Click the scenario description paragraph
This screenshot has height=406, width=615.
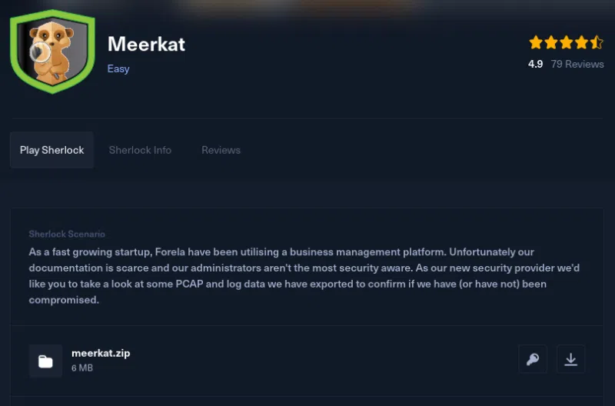tap(292, 275)
